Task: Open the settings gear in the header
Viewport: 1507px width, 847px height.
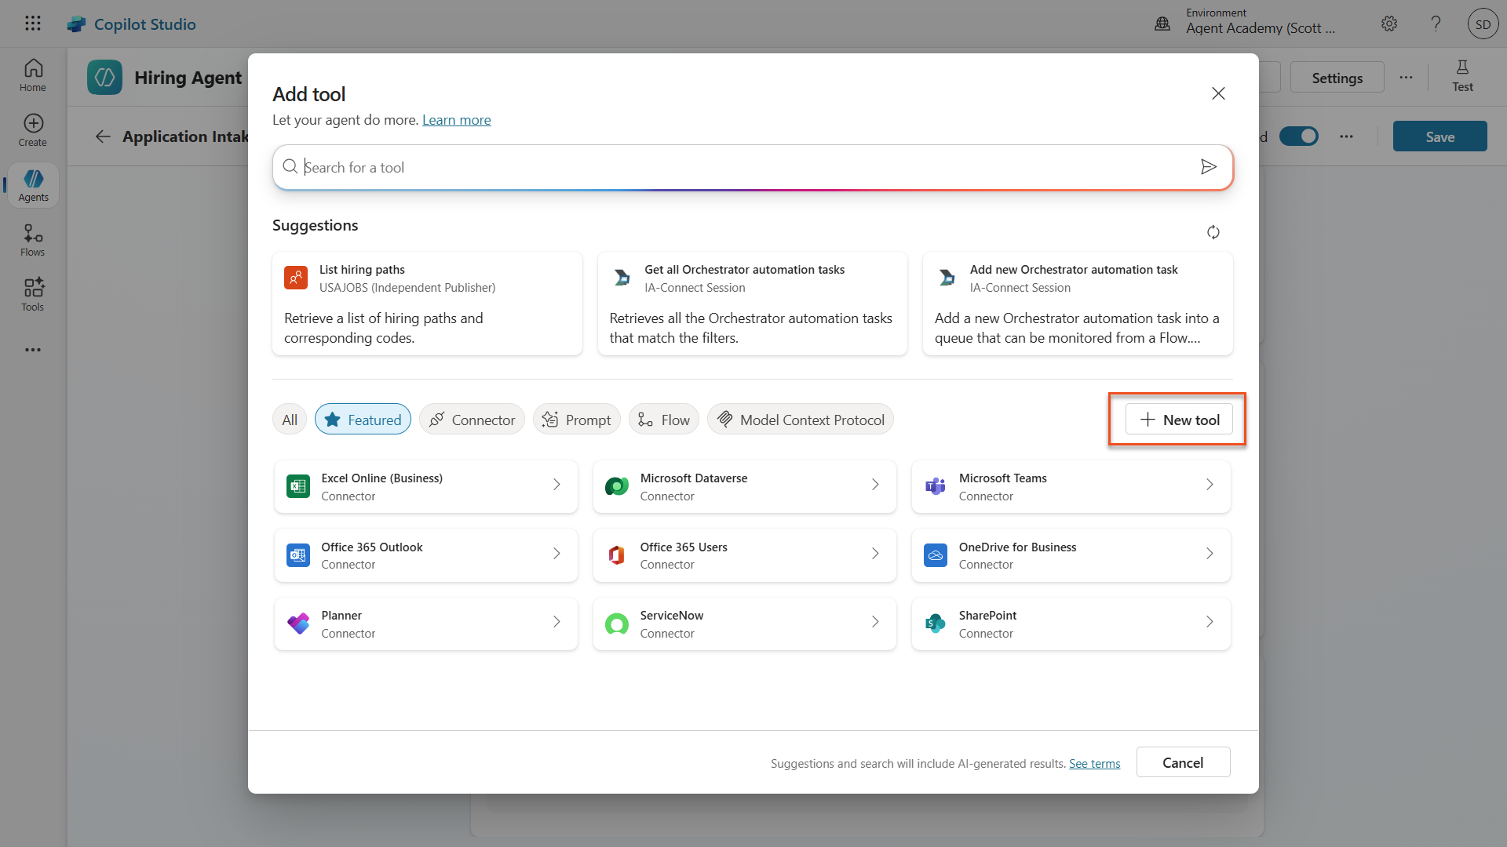Action: (1389, 24)
